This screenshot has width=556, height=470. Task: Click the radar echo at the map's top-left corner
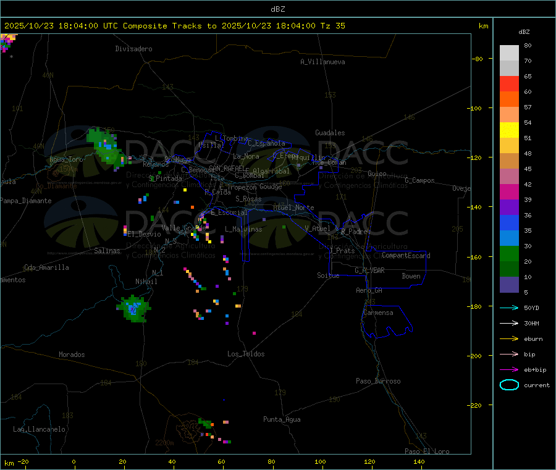click(x=8, y=42)
